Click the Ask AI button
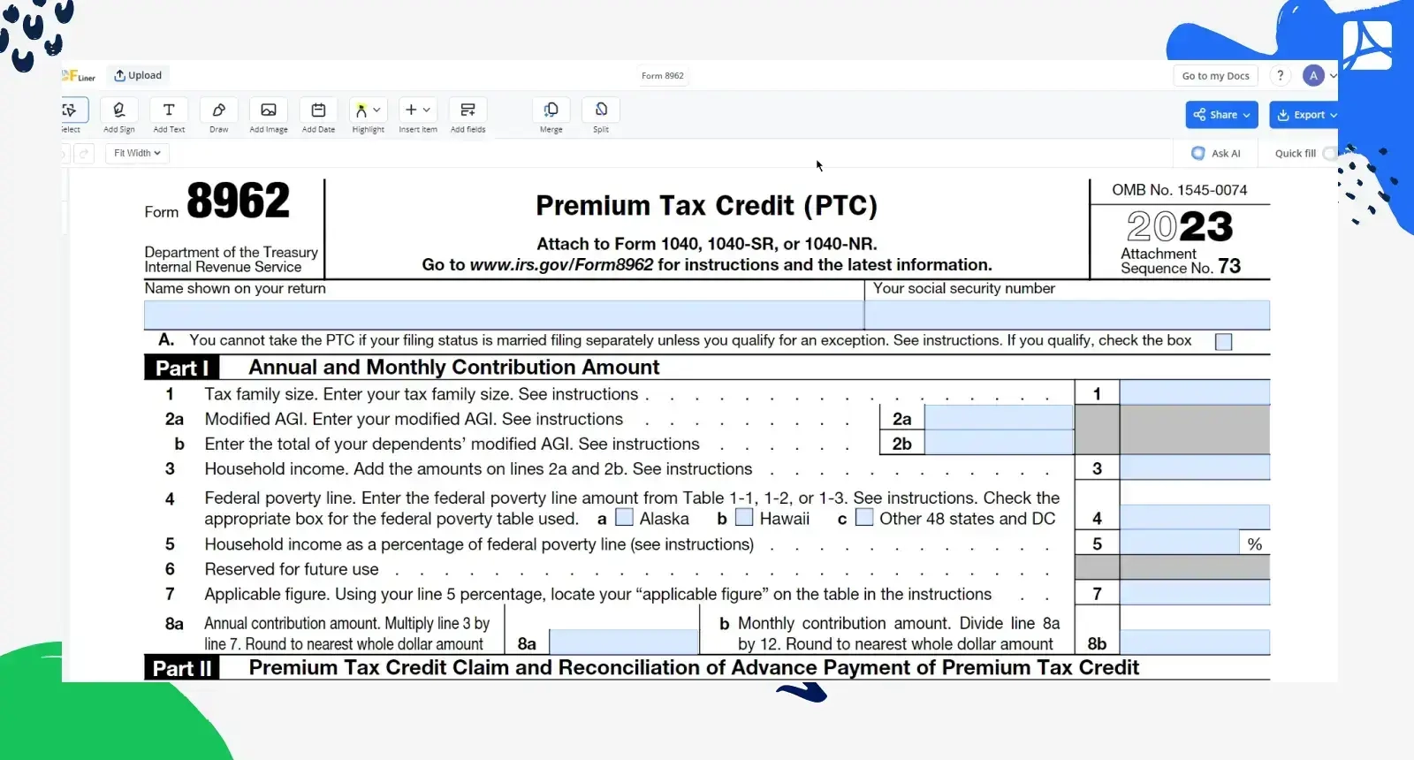Viewport: 1414px width, 760px height. [x=1216, y=154]
